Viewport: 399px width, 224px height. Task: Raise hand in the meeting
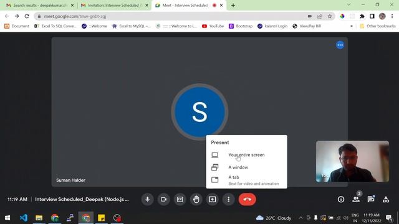(x=196, y=199)
